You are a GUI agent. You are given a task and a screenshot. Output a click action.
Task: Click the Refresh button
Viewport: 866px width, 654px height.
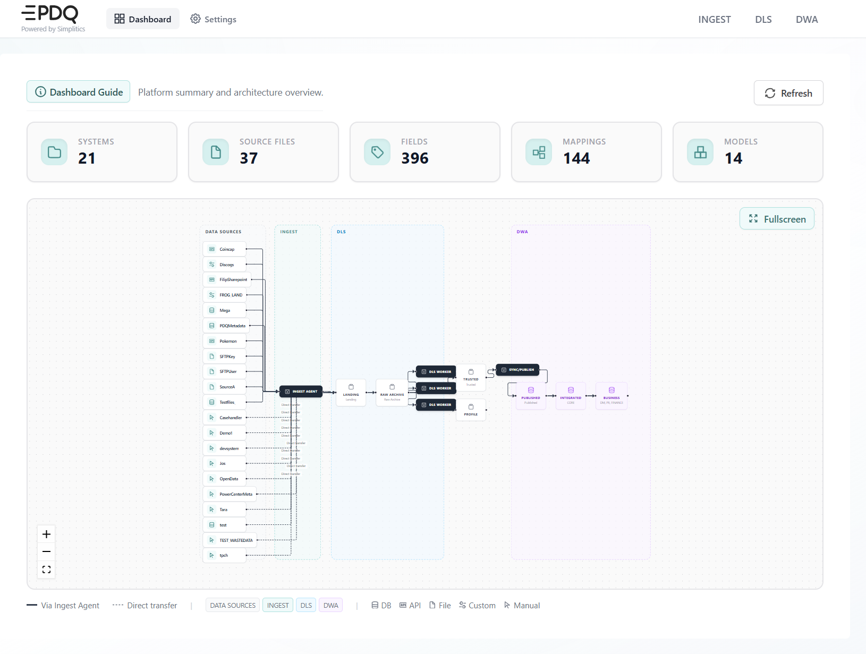[788, 93]
